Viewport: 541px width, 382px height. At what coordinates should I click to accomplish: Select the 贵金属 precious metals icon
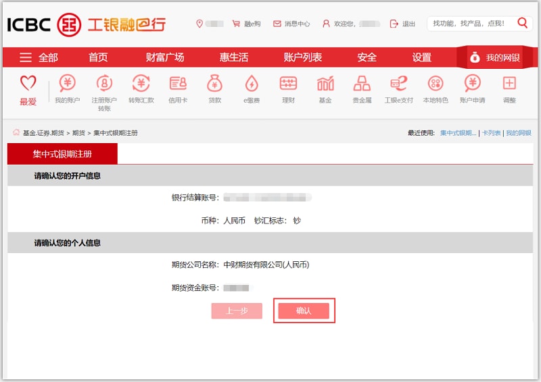click(362, 84)
